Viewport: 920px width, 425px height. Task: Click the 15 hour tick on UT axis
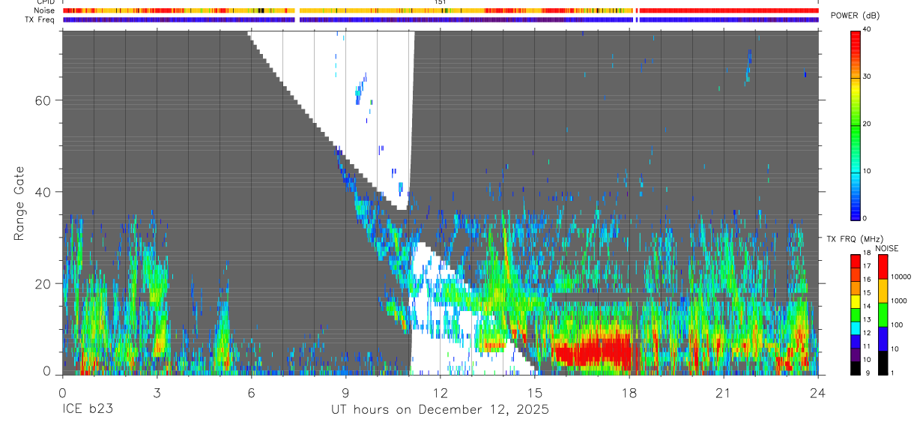pyautogui.click(x=534, y=392)
